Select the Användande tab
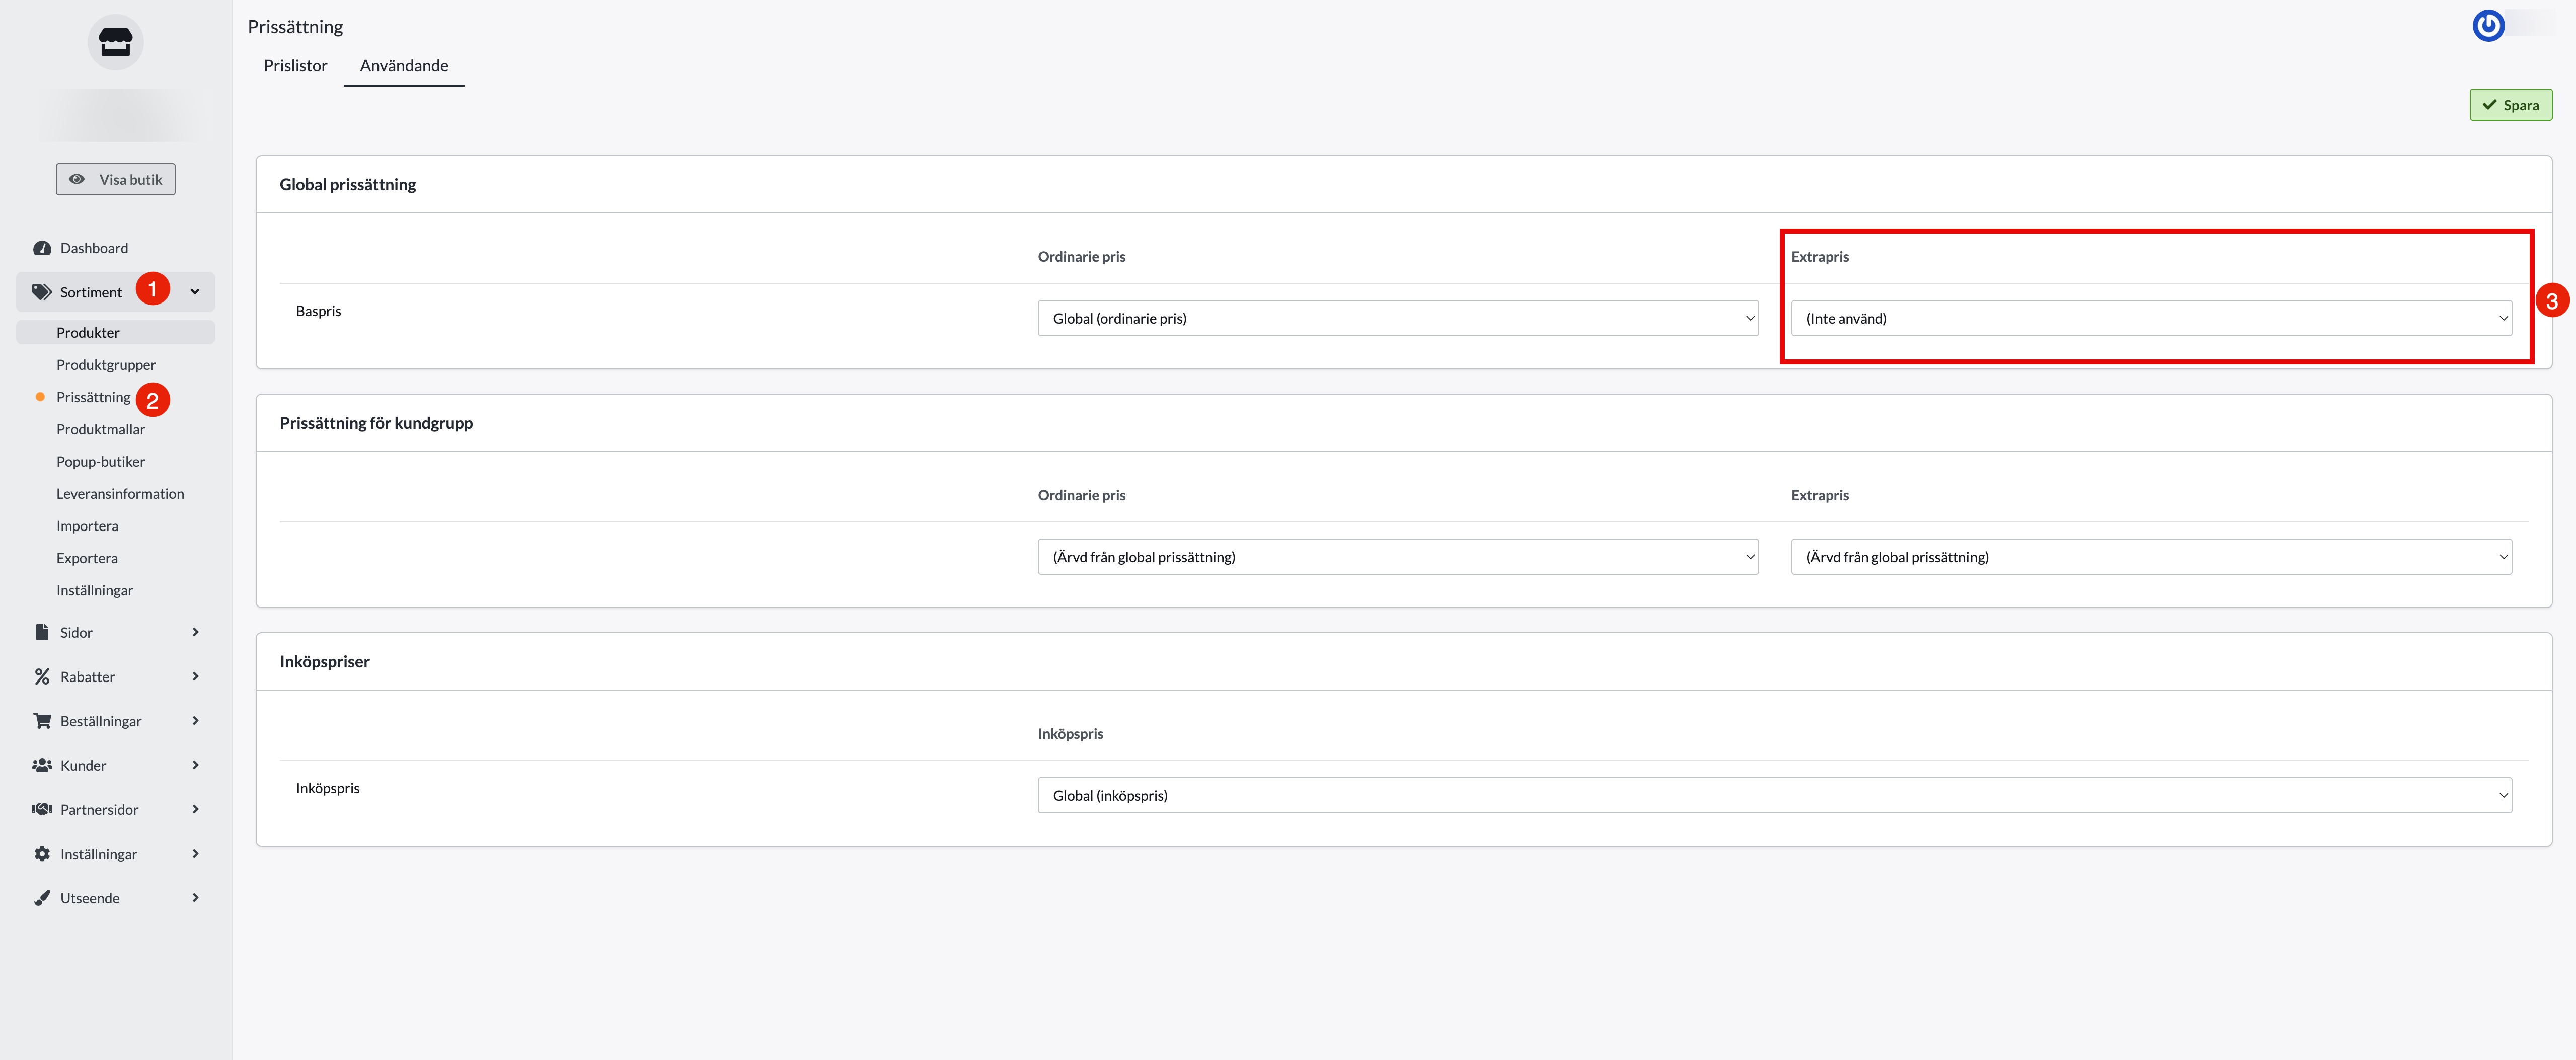Image resolution: width=2576 pixels, height=1060 pixels. coord(404,66)
